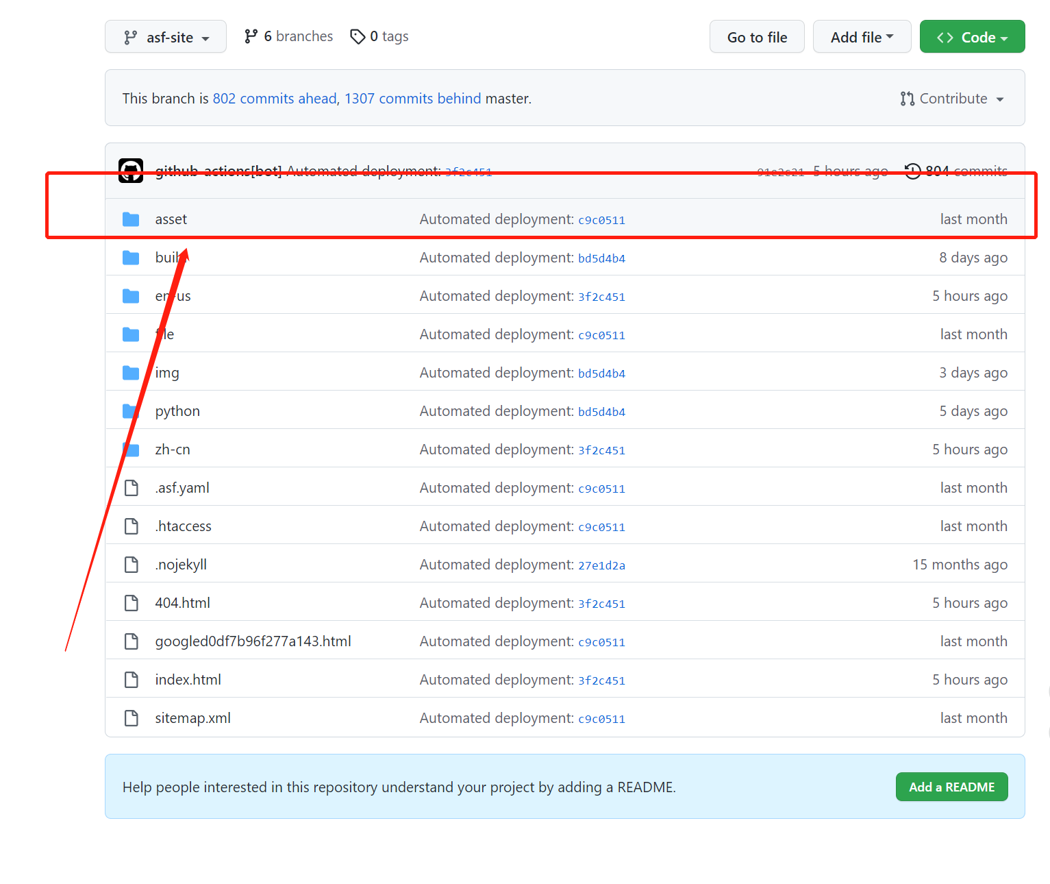Open the green Code dropdown
This screenshot has height=884, width=1050.
972,37
